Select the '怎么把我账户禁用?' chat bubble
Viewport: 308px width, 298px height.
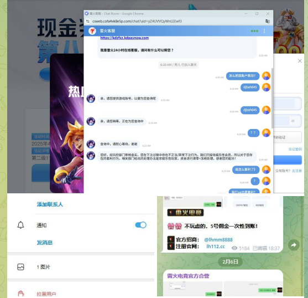click(243, 76)
